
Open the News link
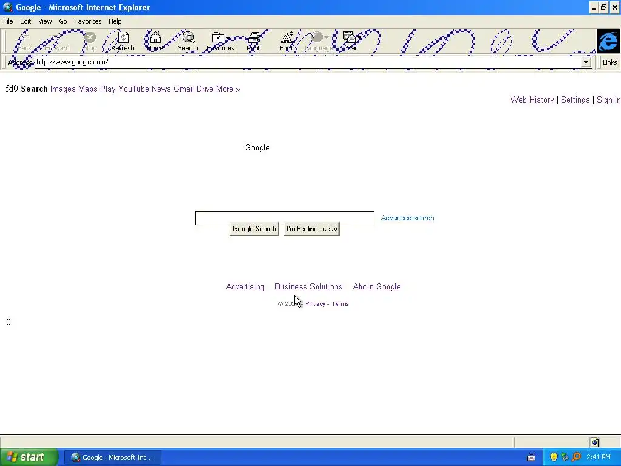pyautogui.click(x=161, y=89)
